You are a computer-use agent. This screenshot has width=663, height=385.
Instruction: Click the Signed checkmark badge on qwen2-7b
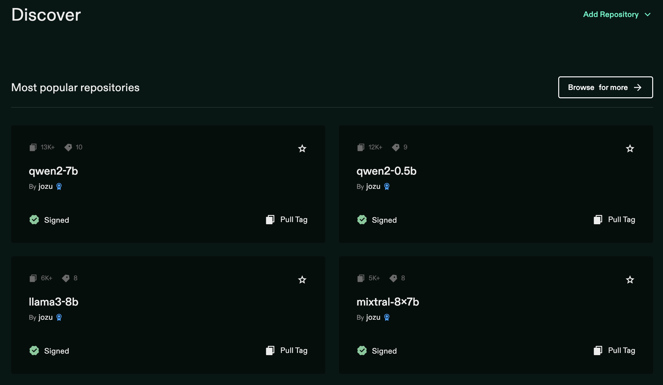tap(34, 220)
